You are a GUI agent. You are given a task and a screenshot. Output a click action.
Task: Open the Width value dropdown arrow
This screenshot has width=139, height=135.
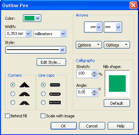(x=28, y=34)
